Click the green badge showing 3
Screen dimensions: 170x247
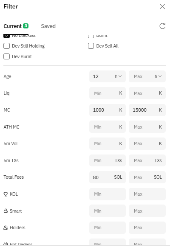(x=25, y=26)
